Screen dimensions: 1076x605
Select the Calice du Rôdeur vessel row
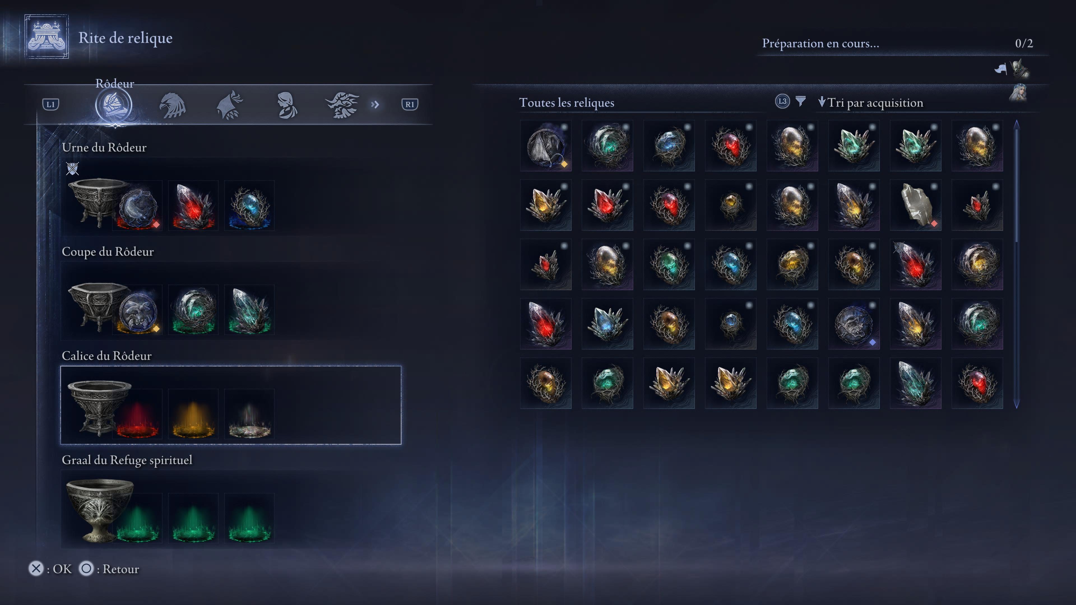(x=231, y=405)
